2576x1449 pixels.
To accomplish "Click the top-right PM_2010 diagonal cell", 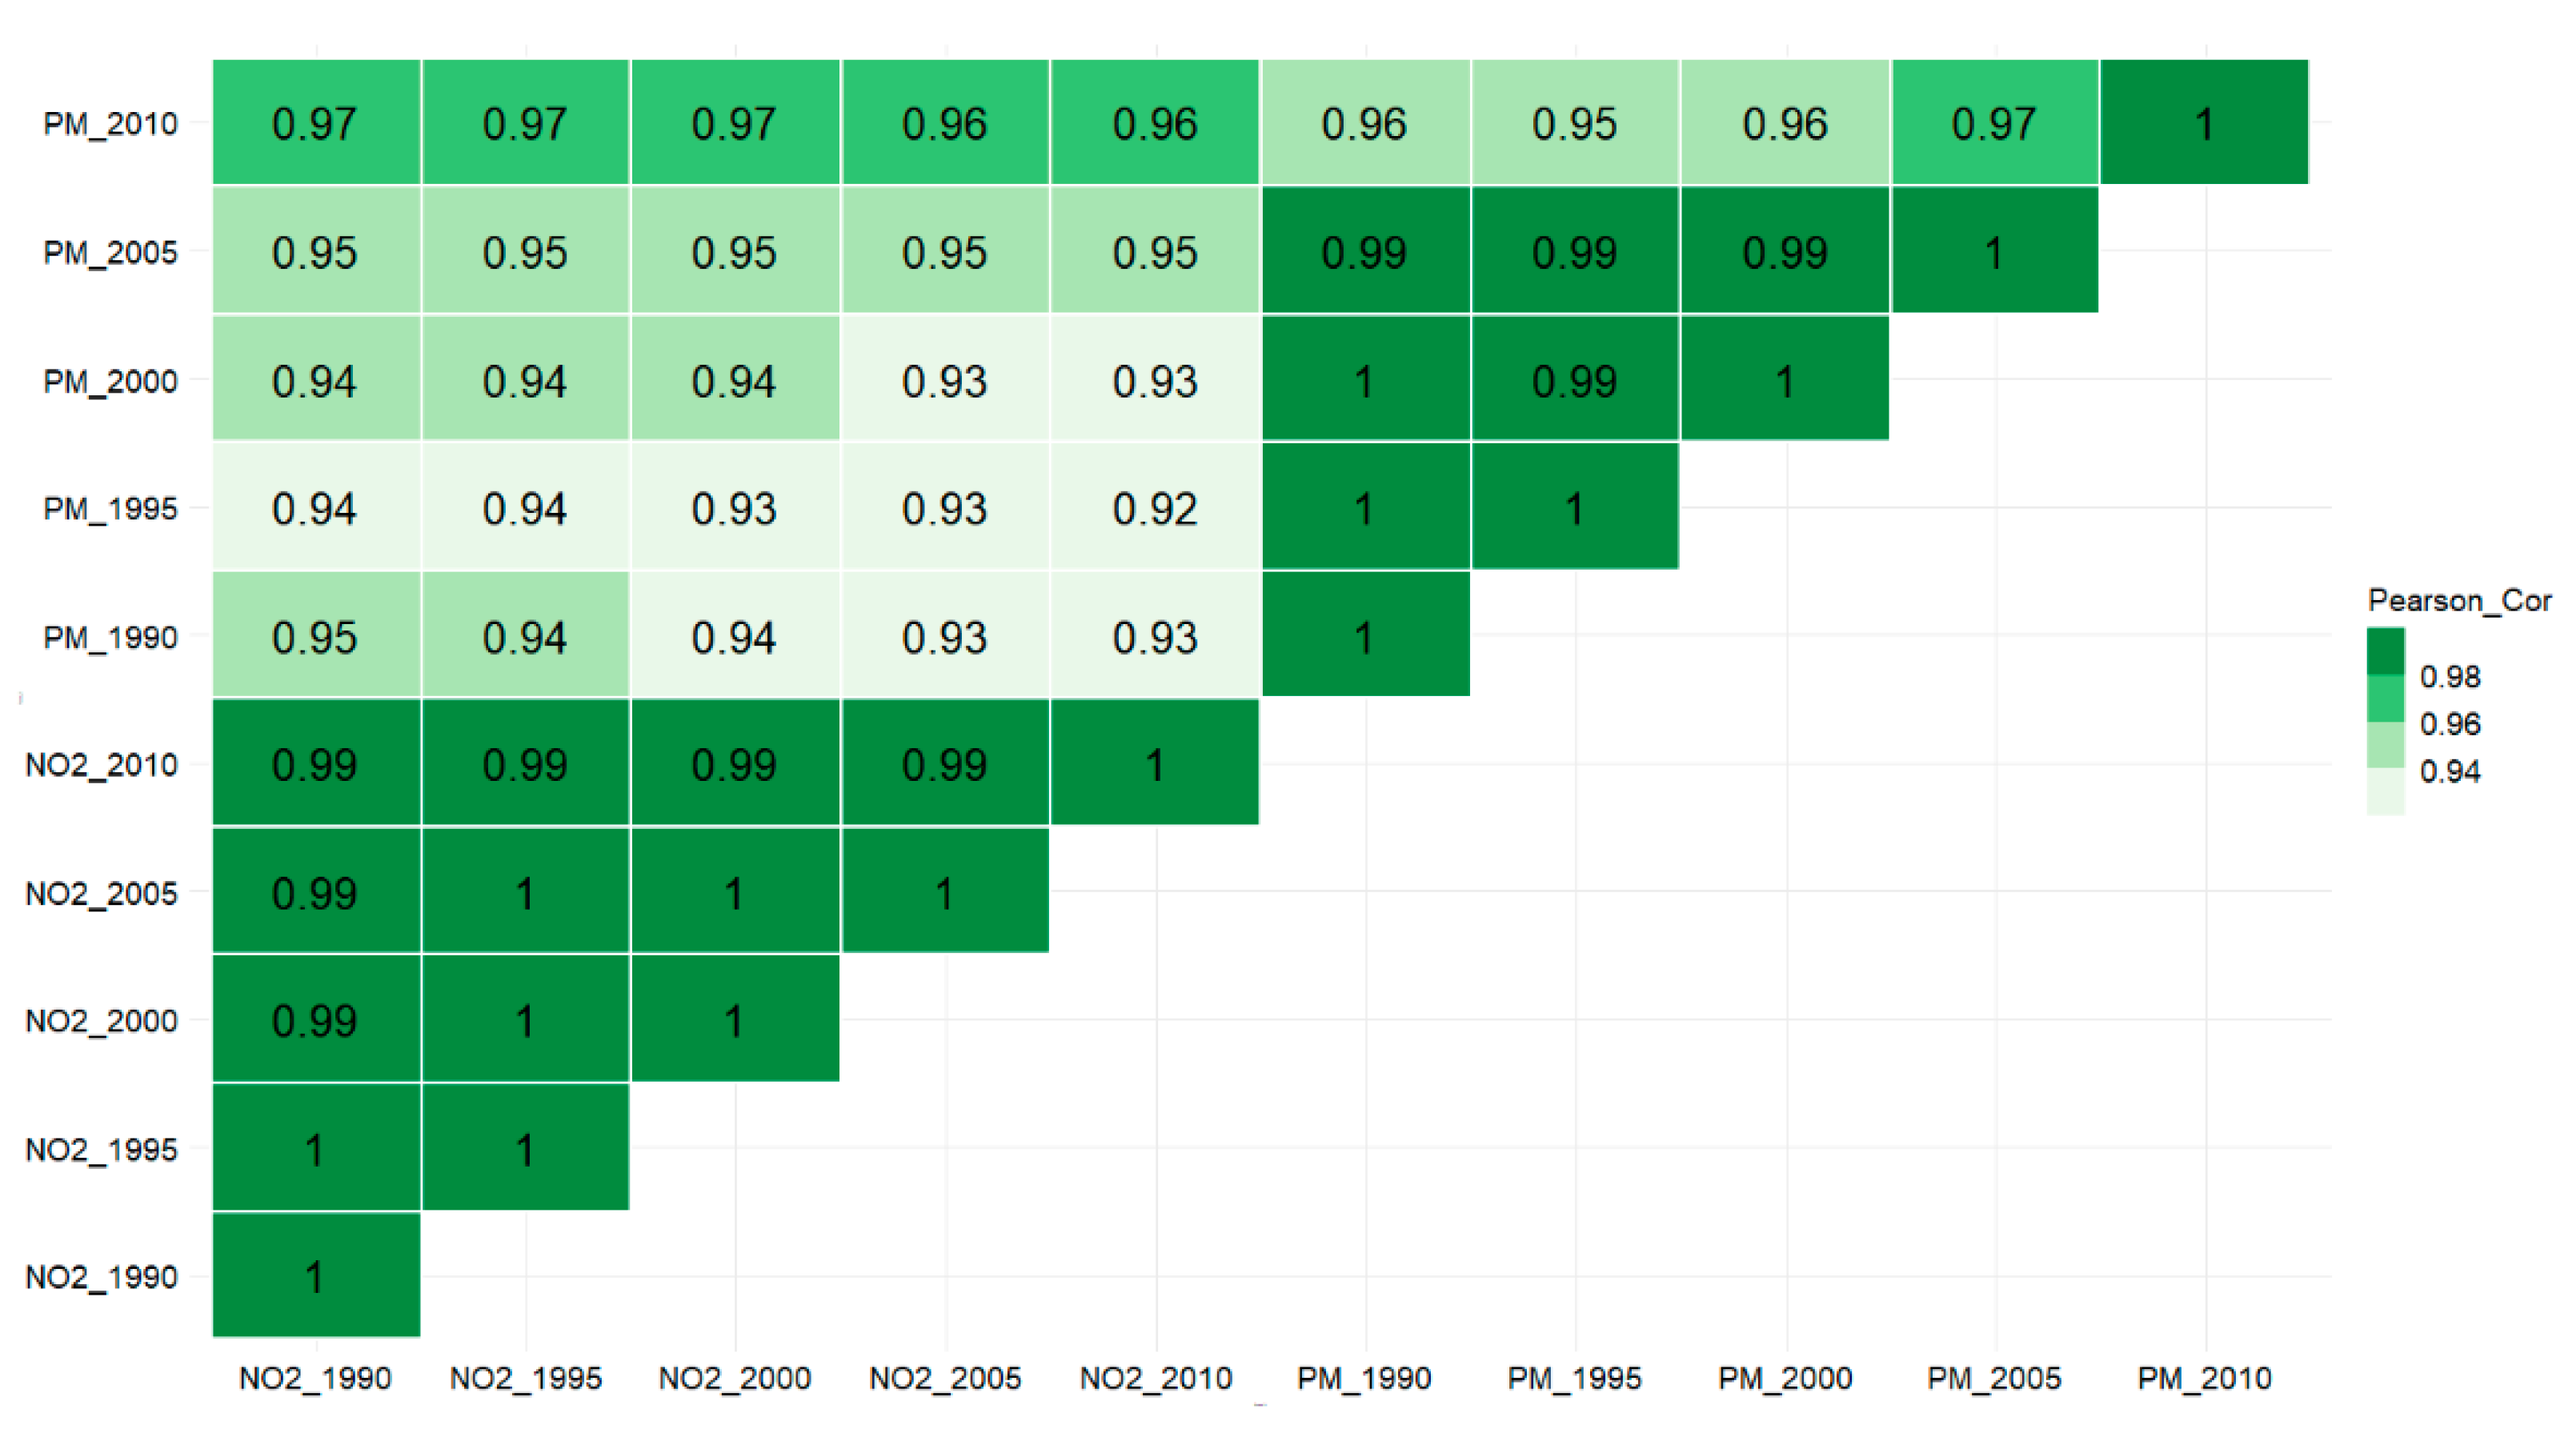I will 2204,123.
